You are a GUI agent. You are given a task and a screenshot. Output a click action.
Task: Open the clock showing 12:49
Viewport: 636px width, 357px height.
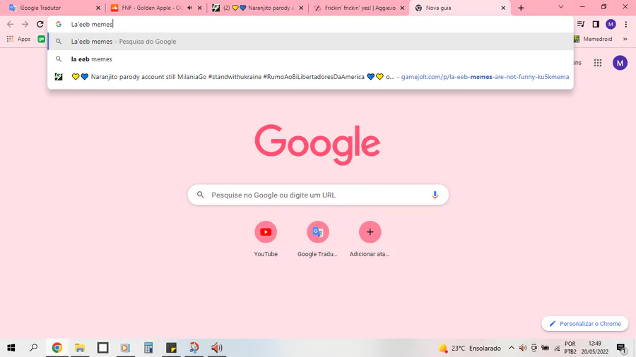595,348
